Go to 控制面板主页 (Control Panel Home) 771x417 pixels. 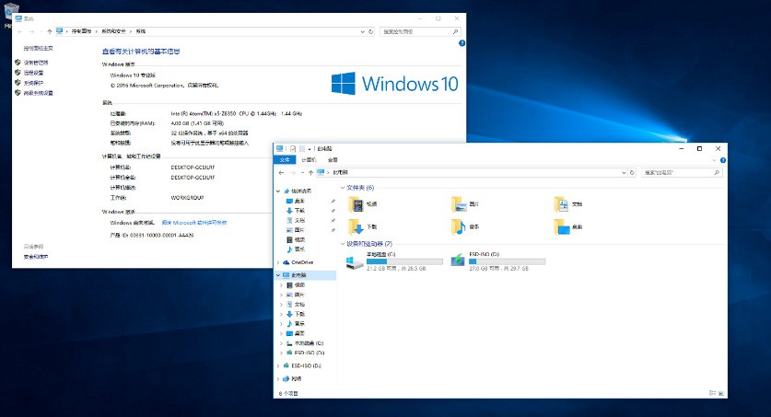point(39,48)
